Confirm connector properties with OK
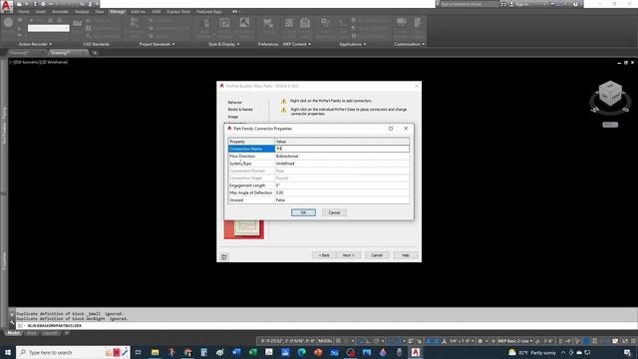Screen dimensions: 638x359 tap(303, 212)
